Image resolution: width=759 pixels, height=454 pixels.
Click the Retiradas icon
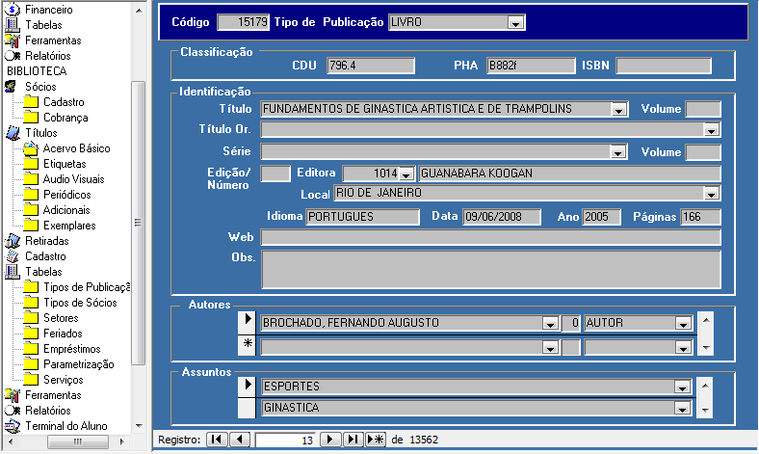click(13, 241)
